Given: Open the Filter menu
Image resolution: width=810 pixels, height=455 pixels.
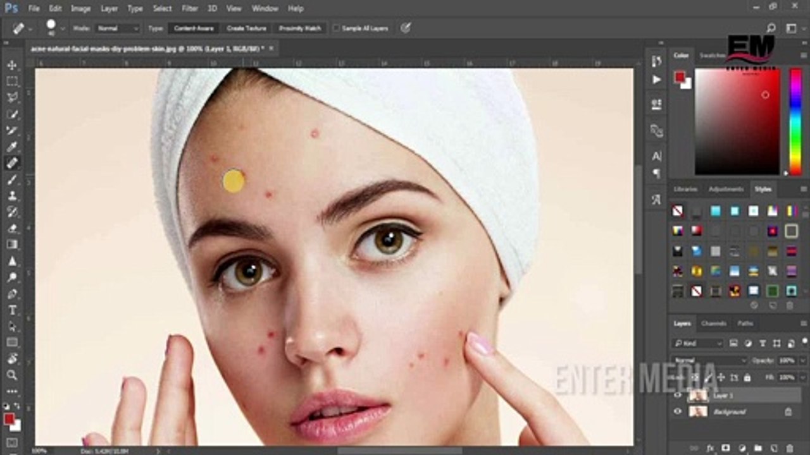Looking at the screenshot, I should pyautogui.click(x=190, y=9).
